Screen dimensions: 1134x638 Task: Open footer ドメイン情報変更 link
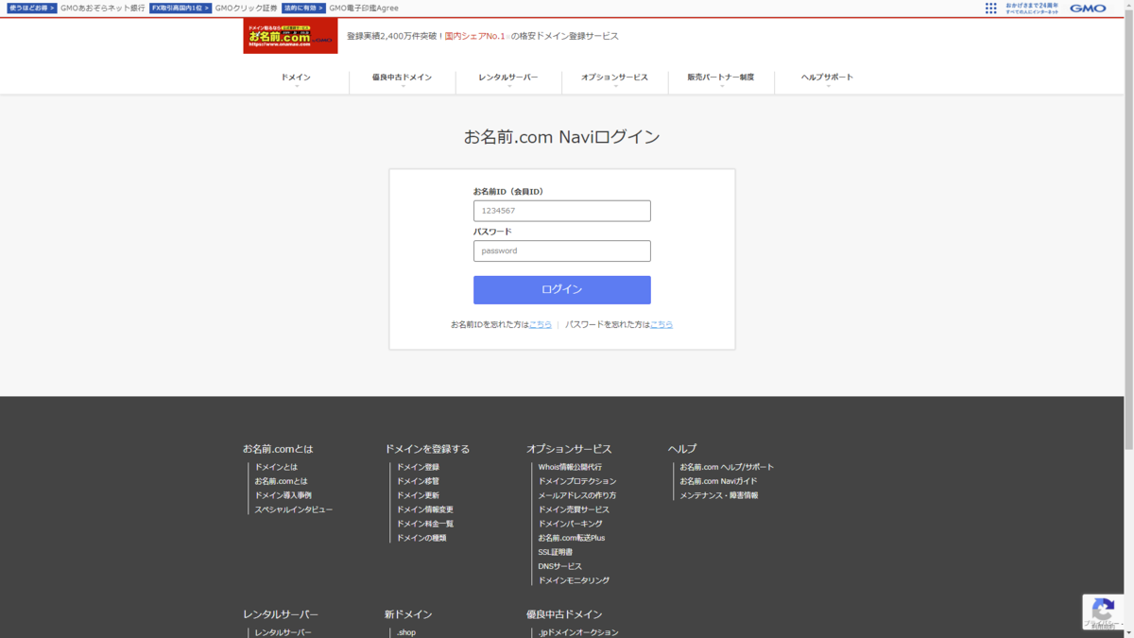coord(425,509)
